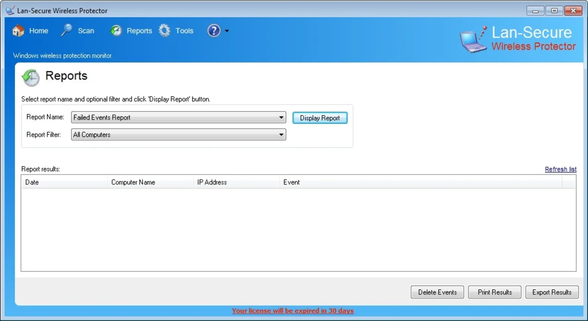Screen dimensions: 588x321
Task: Click the Export Results button
Action: pyautogui.click(x=552, y=292)
